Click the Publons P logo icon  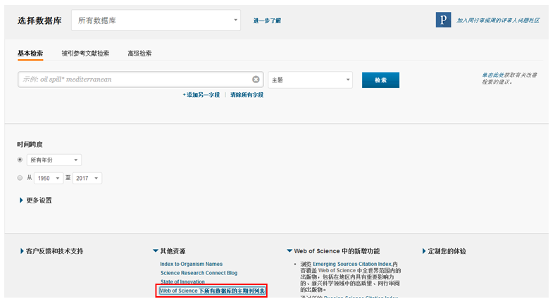click(443, 20)
